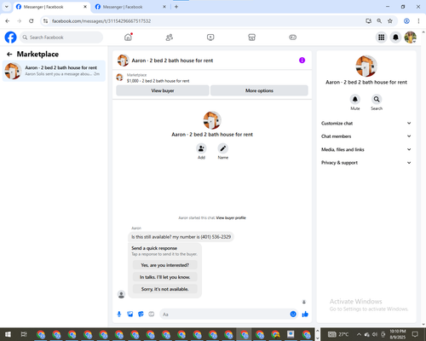Viewport: 426px width, 341px height.
Task: Open the Gaming icon in top bar
Action: (293, 38)
